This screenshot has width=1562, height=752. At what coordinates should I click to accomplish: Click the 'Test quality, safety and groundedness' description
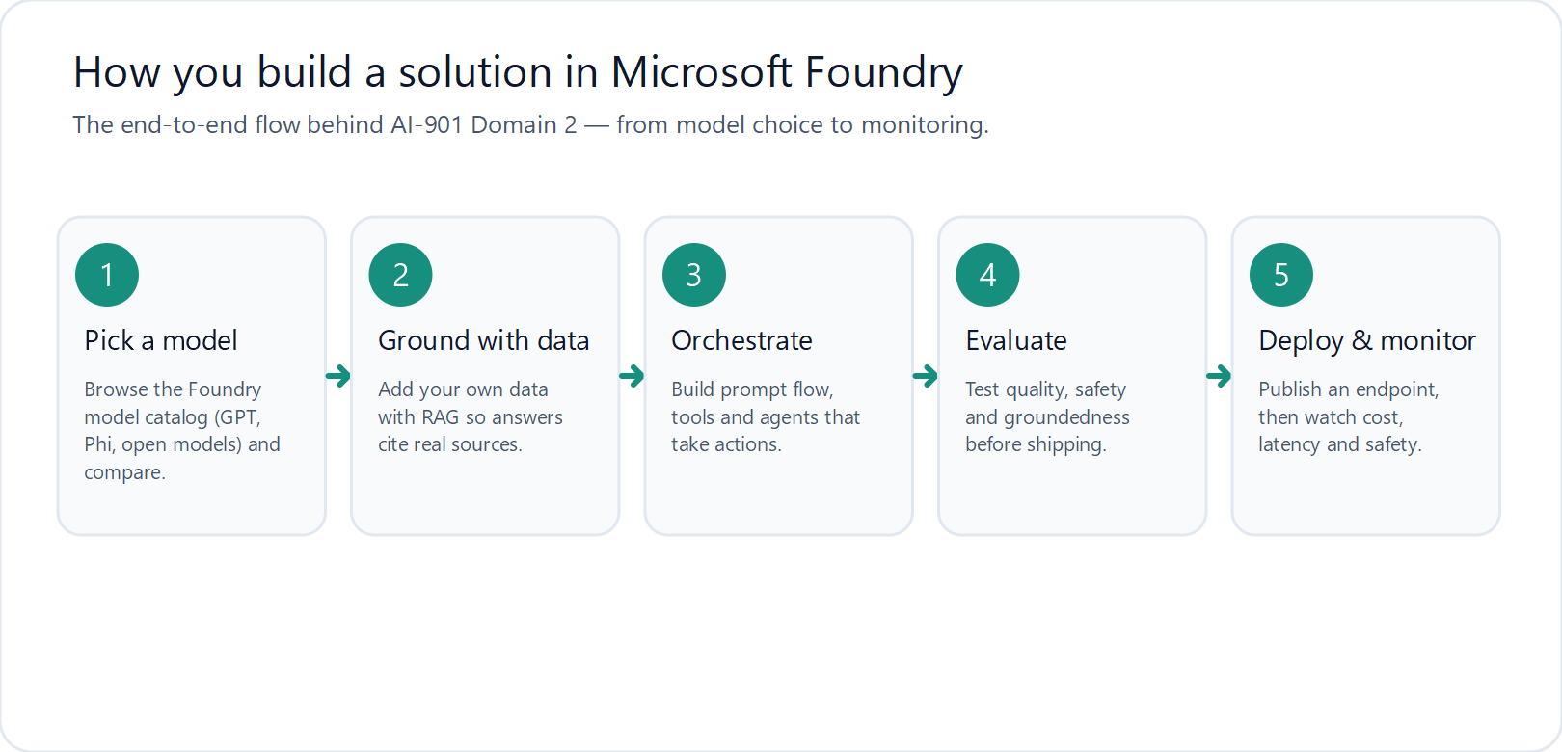point(1047,416)
